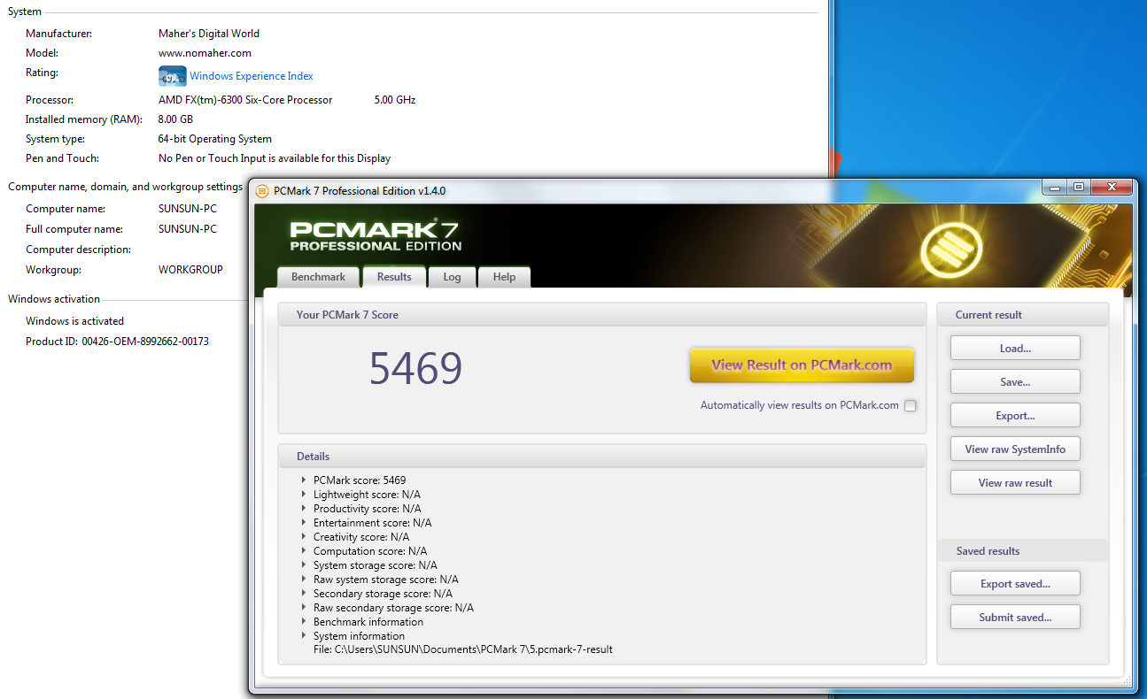Expand the Lightweight score row
This screenshot has height=699, width=1147.
pos(304,495)
